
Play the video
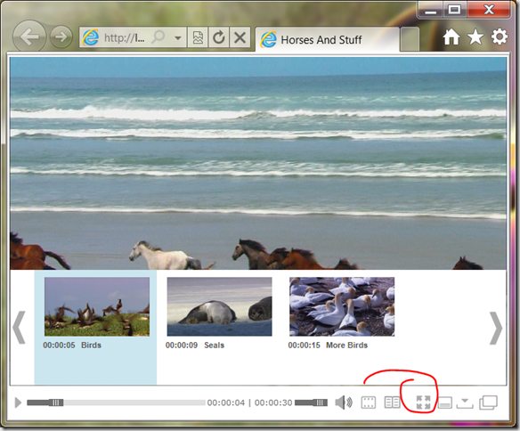click(x=18, y=403)
